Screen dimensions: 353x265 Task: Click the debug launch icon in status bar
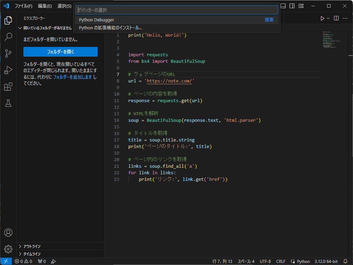pos(53,261)
